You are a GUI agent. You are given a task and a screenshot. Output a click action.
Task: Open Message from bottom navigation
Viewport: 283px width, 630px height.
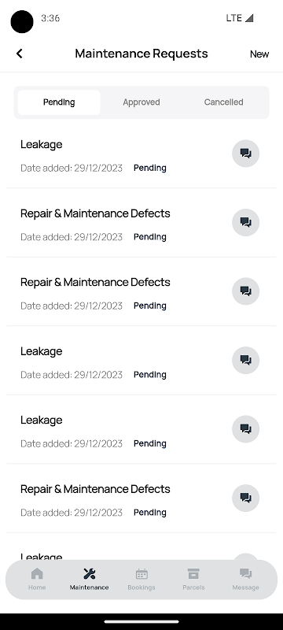point(246,579)
